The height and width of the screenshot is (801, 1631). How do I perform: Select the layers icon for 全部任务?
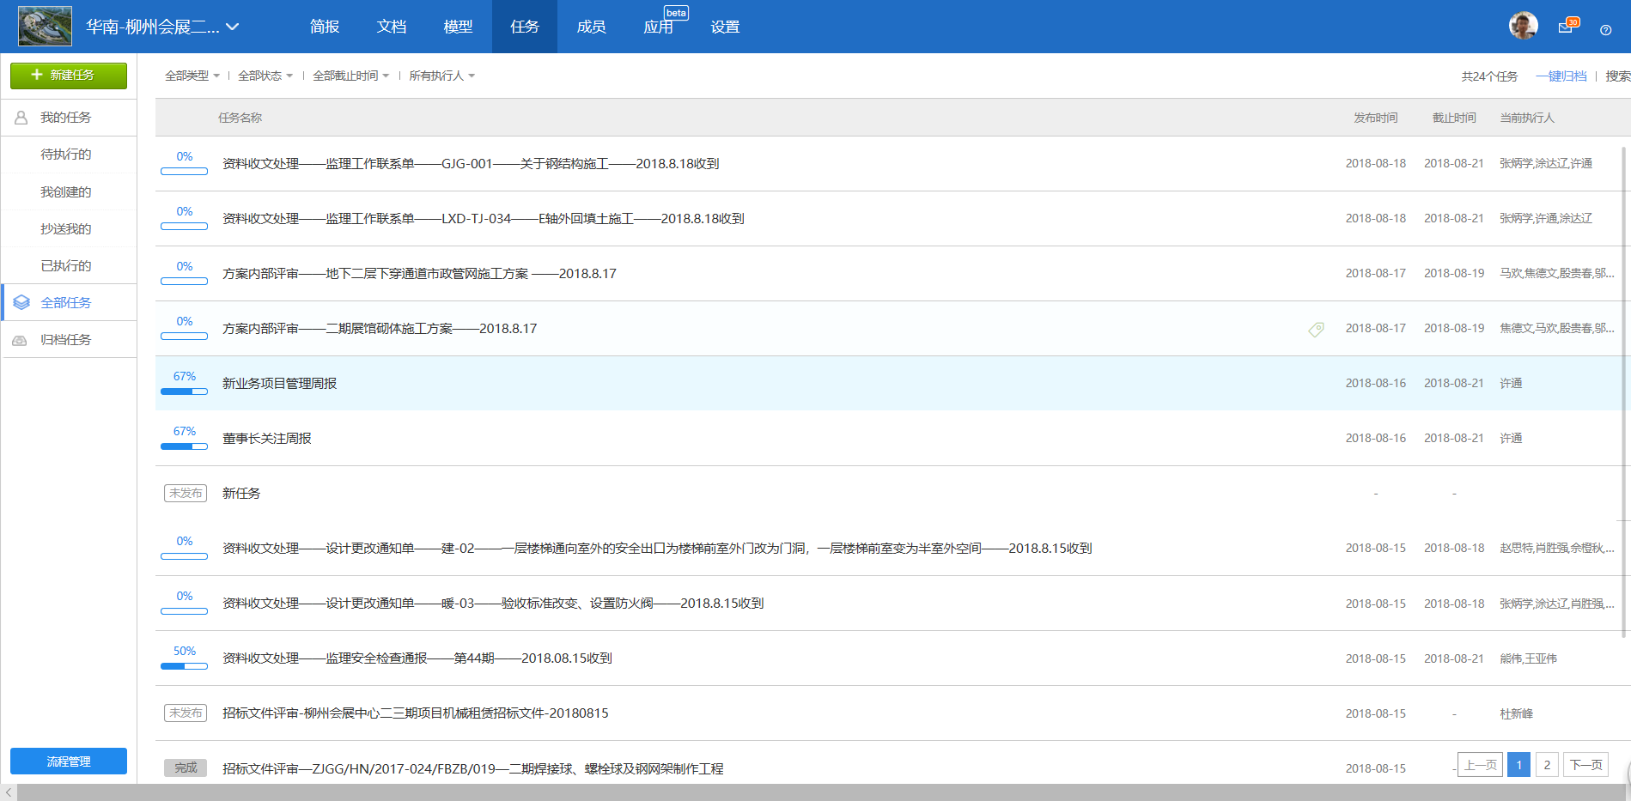[x=21, y=301]
